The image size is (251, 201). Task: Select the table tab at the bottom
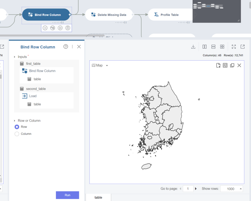(x=98, y=197)
